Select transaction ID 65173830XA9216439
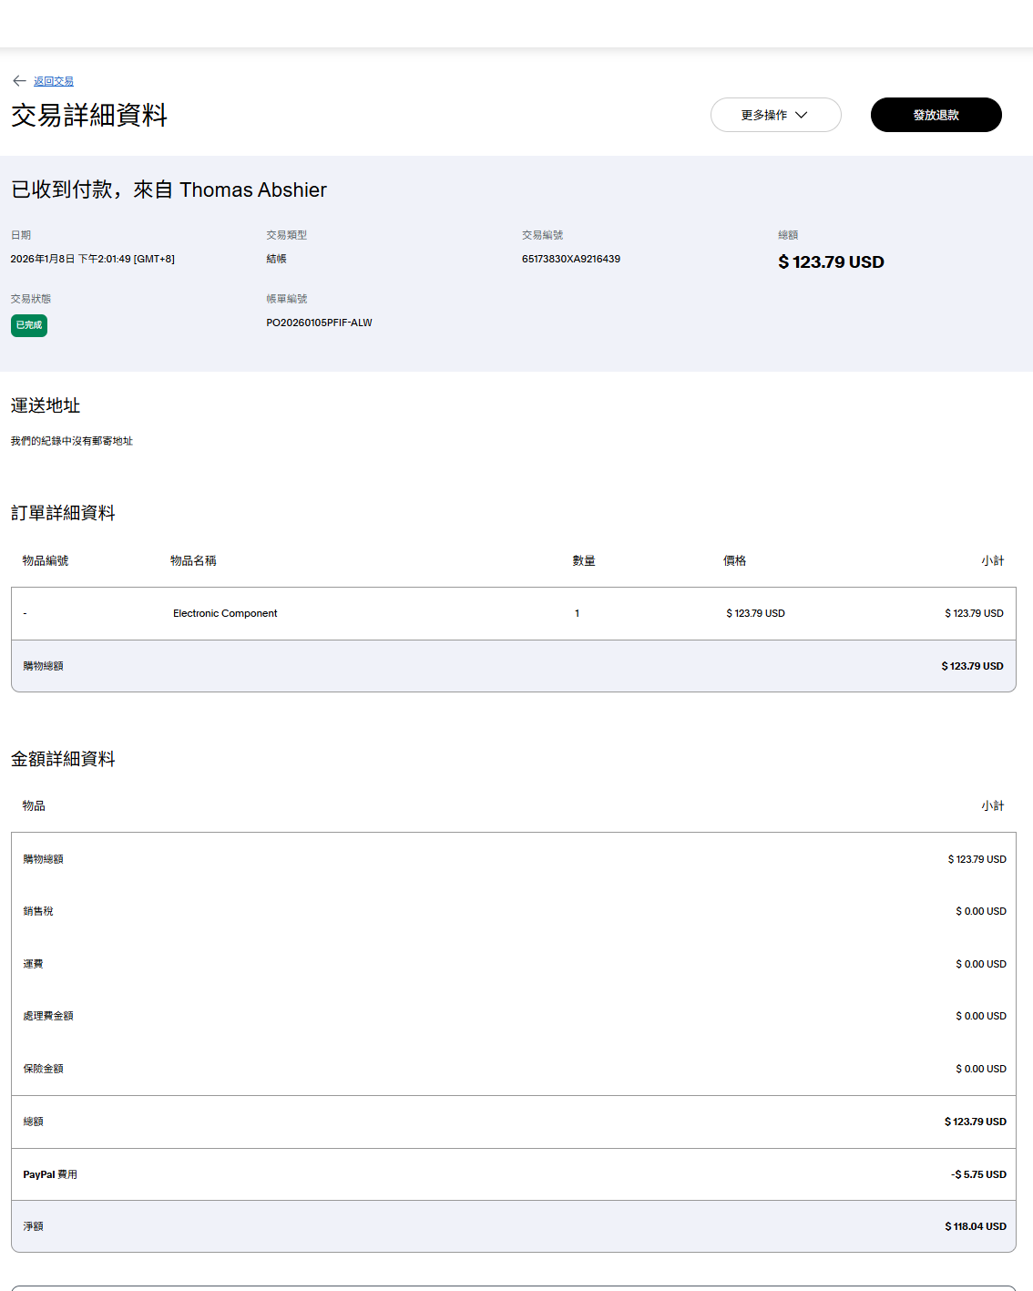The width and height of the screenshot is (1033, 1291). click(x=570, y=259)
